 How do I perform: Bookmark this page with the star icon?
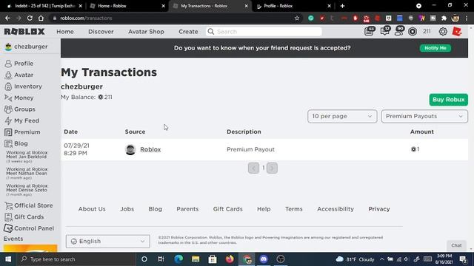297,18
